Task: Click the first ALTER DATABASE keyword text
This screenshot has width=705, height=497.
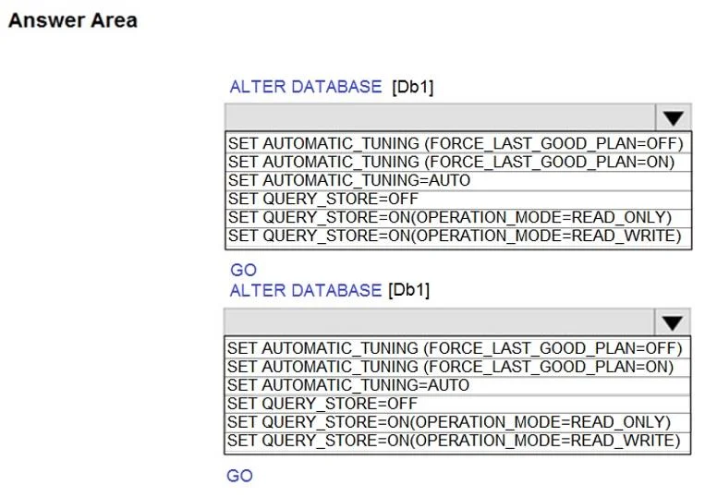Action: pos(306,87)
